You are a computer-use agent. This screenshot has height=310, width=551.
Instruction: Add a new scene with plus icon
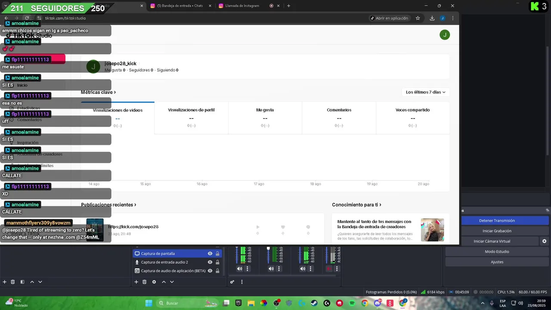pyautogui.click(x=5, y=282)
